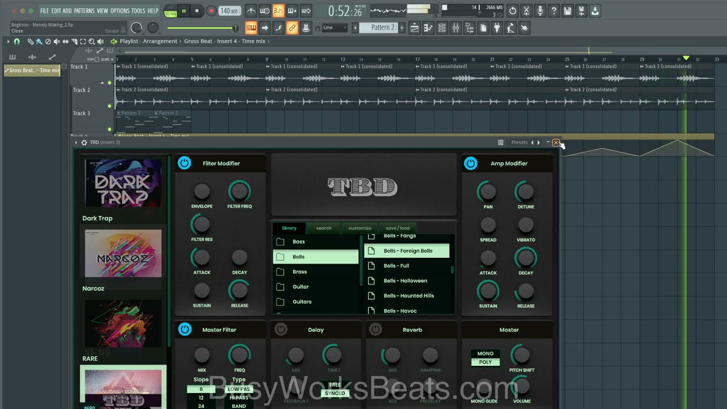Toggle the overdub blend recording icon
This screenshot has width=727, height=409.
pos(292,11)
